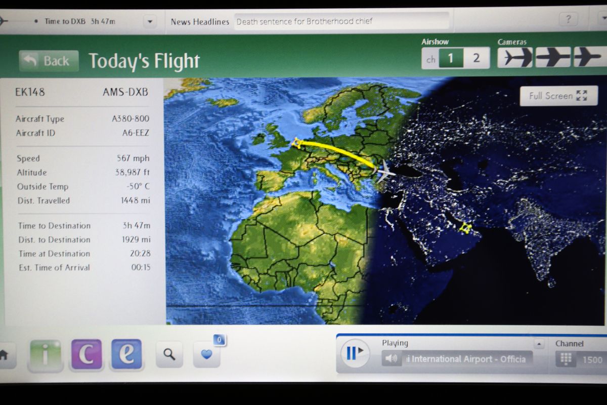Click the aircraft type value A380-800
This screenshot has height=405, width=607.
[x=131, y=119]
